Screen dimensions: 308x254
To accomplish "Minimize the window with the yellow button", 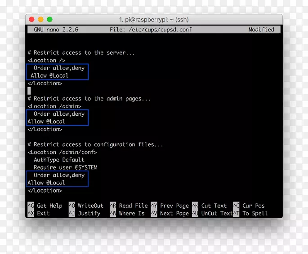I will click(40, 19).
